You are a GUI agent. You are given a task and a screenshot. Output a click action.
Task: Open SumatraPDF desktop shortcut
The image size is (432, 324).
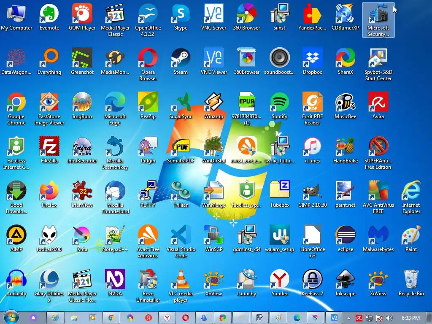[181, 150]
